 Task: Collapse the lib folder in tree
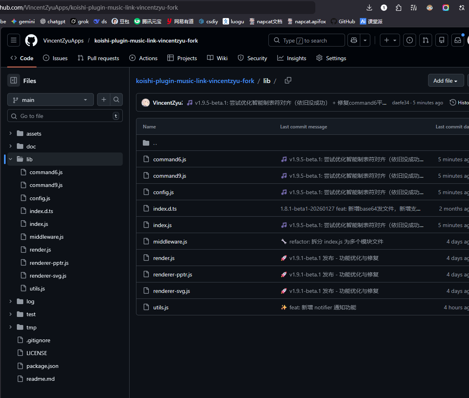11,159
